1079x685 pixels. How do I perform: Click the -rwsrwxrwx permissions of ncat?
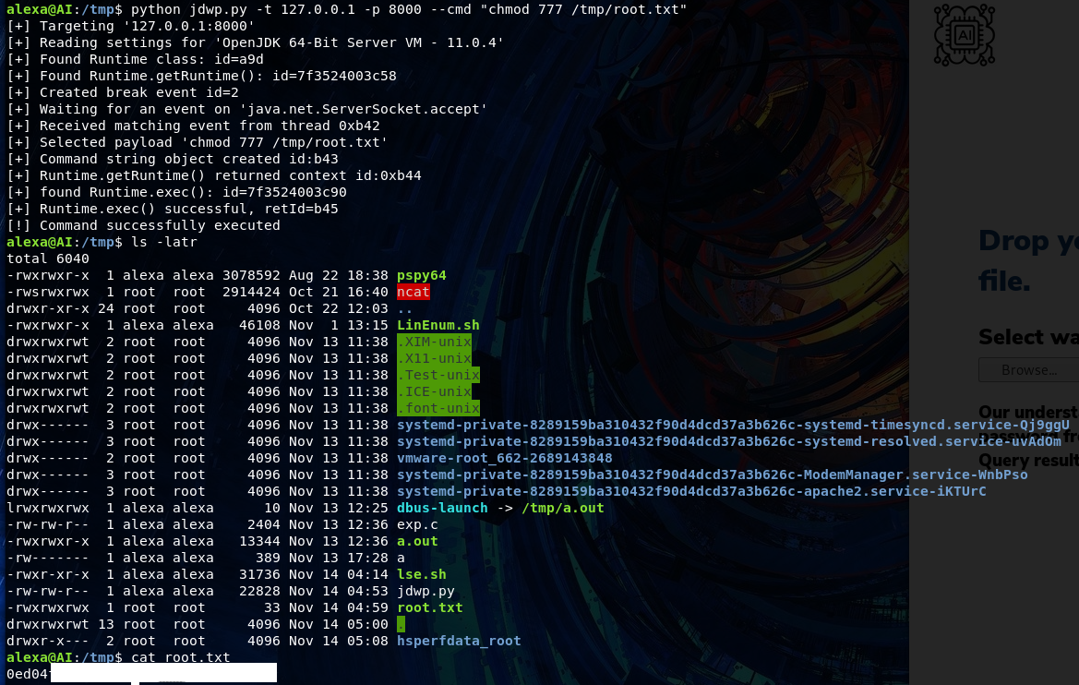47,292
